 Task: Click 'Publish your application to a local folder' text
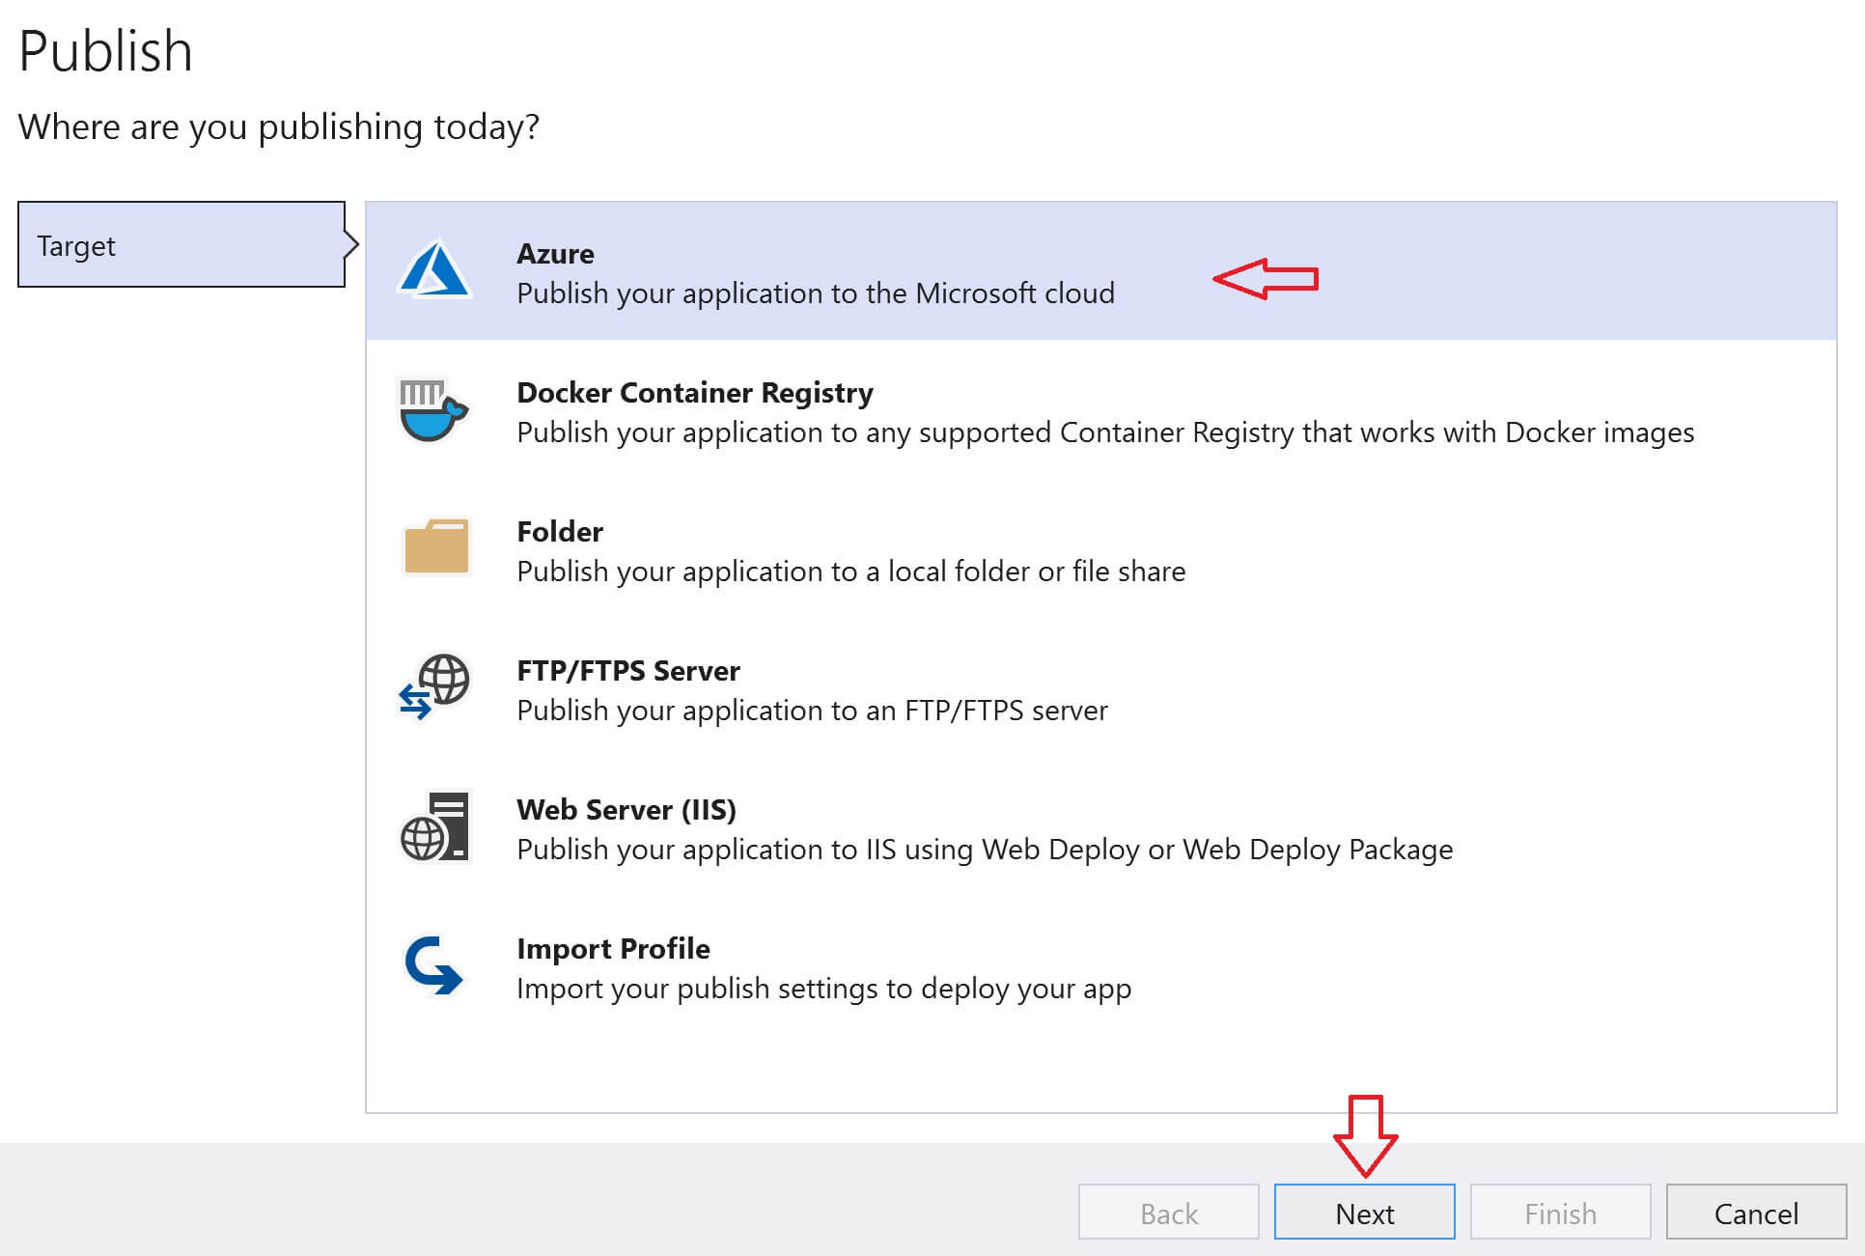click(x=850, y=572)
